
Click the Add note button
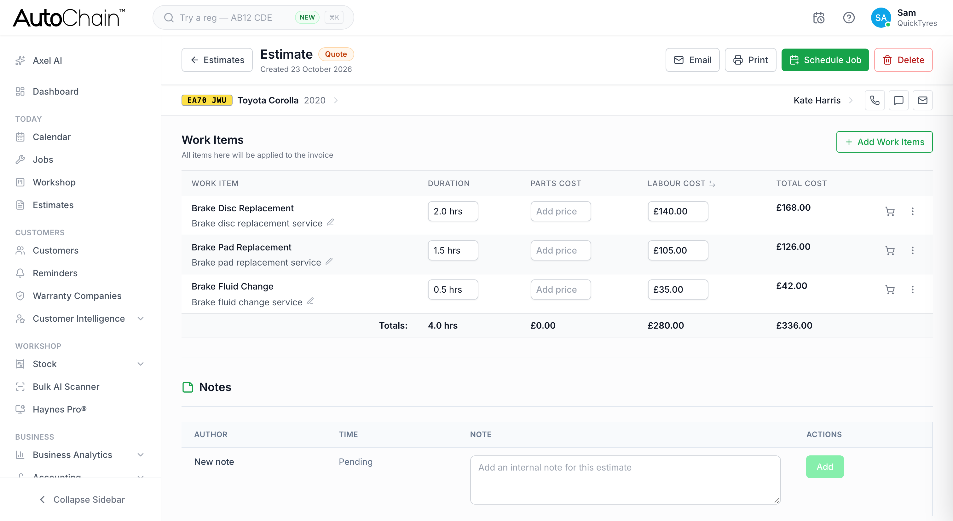pos(825,467)
